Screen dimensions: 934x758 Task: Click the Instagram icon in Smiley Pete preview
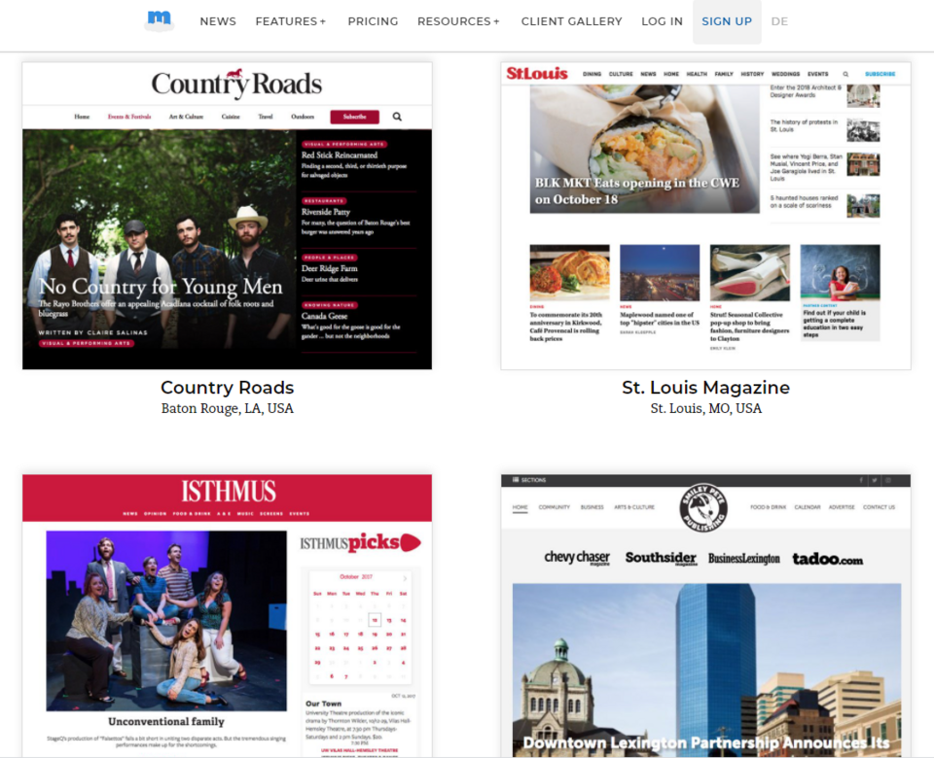click(x=888, y=480)
